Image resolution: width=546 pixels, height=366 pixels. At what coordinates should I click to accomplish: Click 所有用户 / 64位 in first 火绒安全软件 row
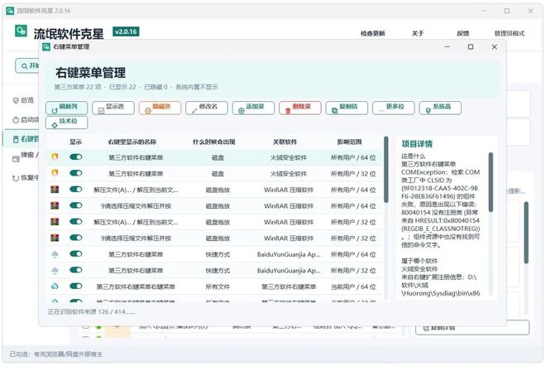pos(353,157)
